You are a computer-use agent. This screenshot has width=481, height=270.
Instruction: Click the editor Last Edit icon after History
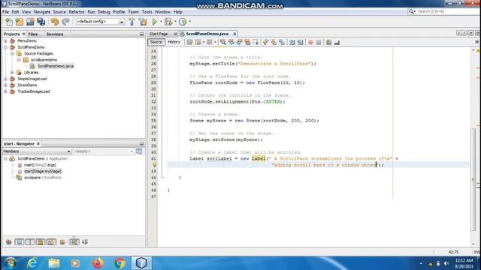(189, 42)
